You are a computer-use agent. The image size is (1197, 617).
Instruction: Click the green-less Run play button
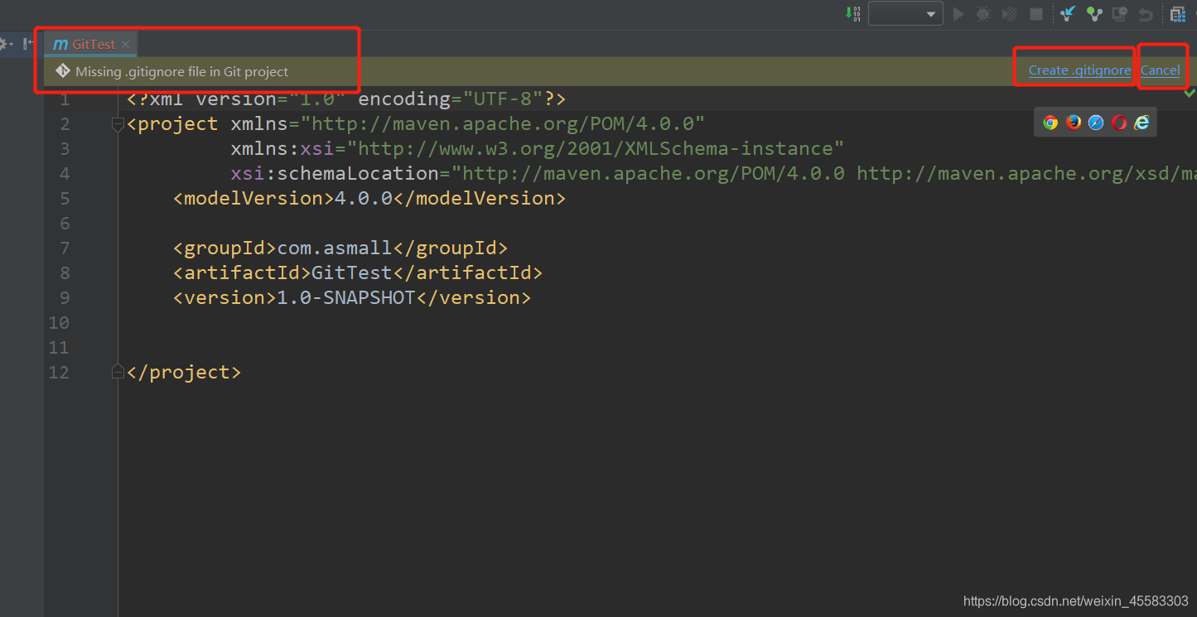pos(958,13)
